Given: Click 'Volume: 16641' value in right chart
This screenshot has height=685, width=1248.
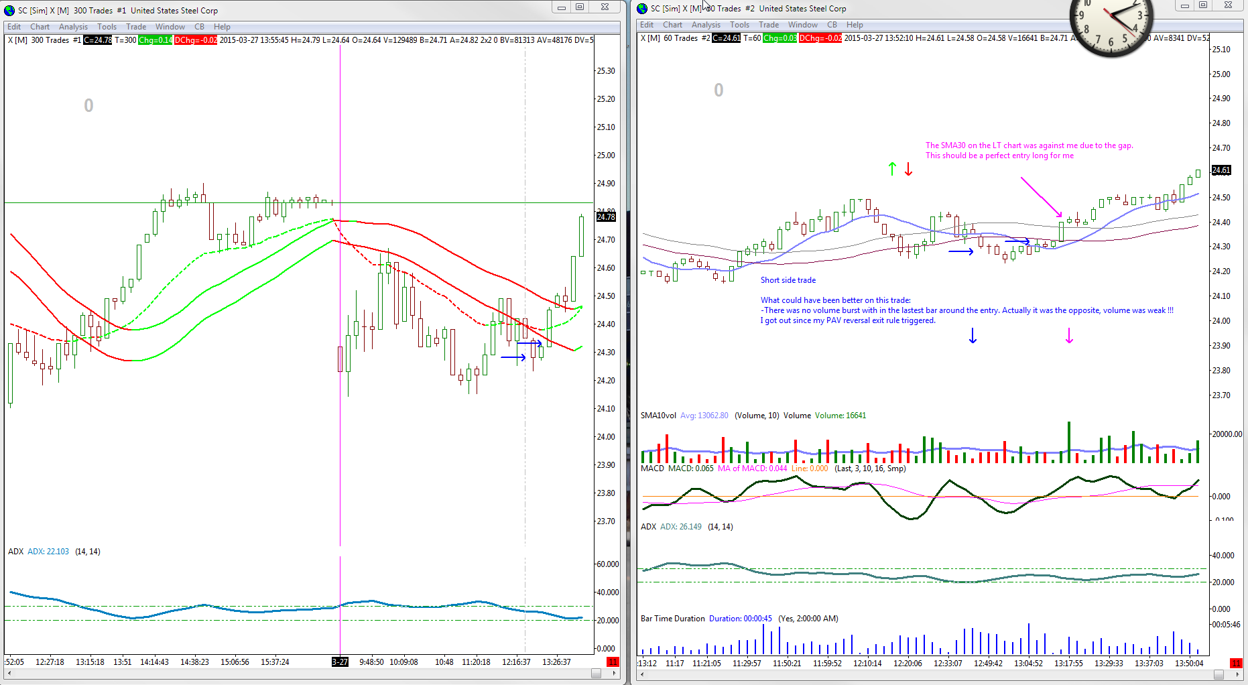Looking at the screenshot, I should click(840, 416).
